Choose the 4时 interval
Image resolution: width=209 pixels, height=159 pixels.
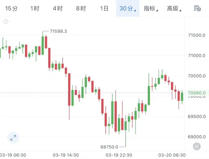pyautogui.click(x=58, y=9)
